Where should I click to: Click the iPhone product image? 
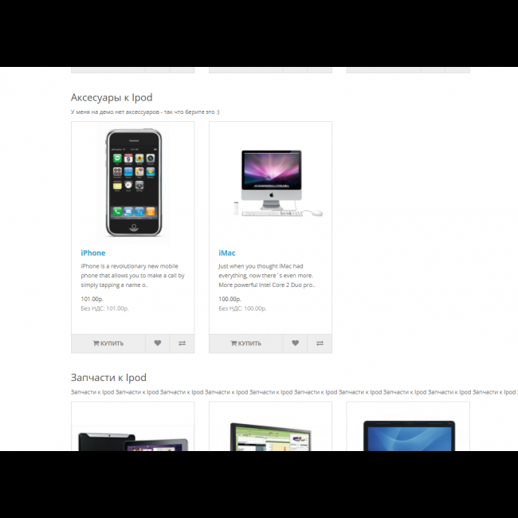pos(133,182)
